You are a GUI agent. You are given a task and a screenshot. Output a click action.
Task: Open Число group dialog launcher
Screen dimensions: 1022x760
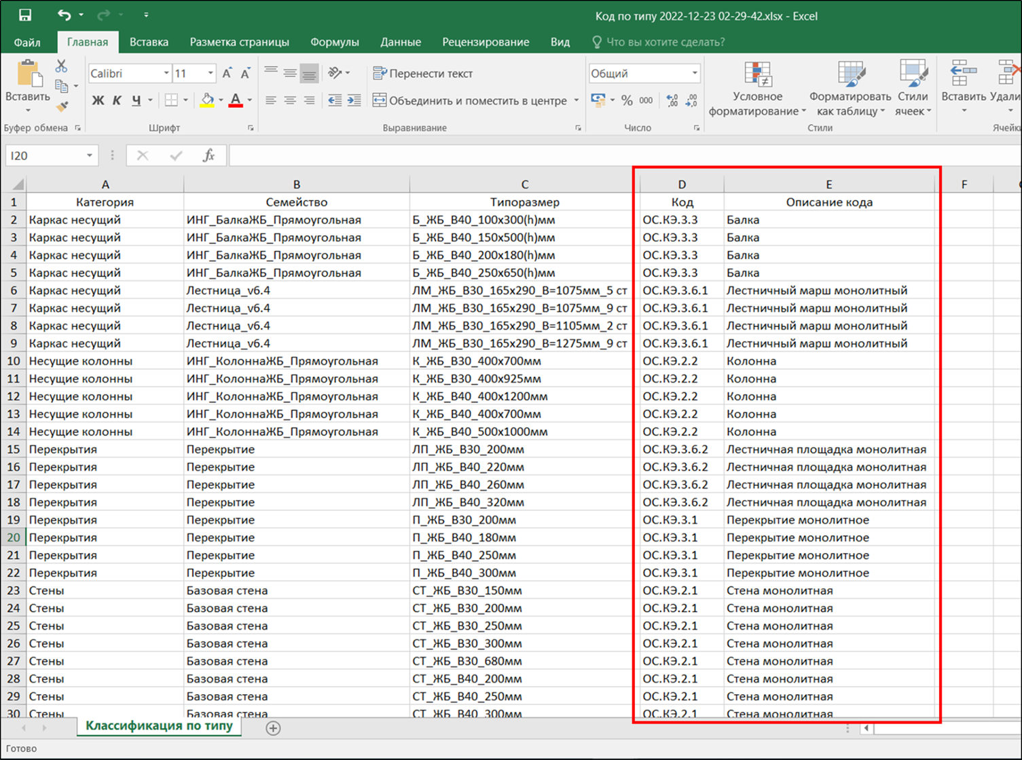pyautogui.click(x=696, y=128)
